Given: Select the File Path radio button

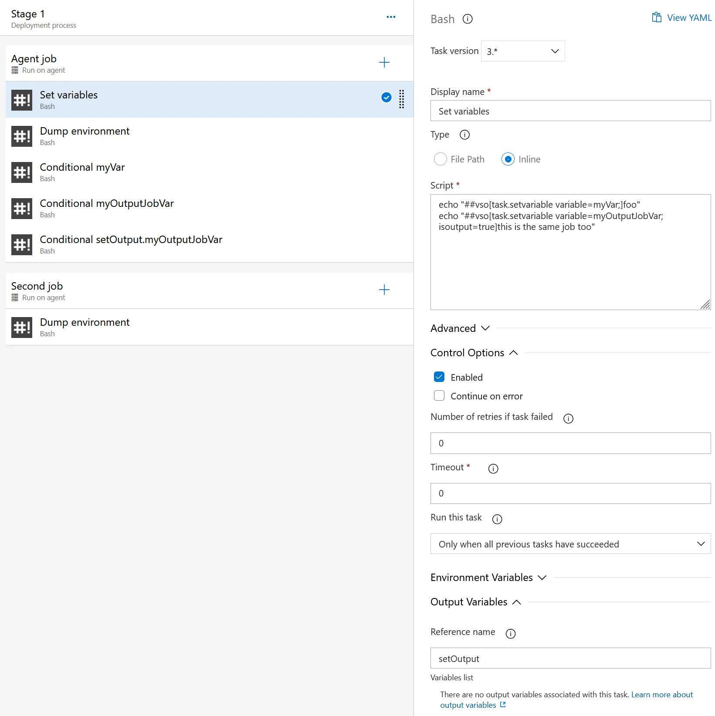Looking at the screenshot, I should (441, 159).
